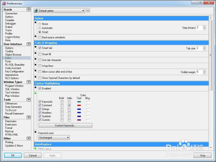
Task: Enable Use tab character checkbox
Action: 40,60
